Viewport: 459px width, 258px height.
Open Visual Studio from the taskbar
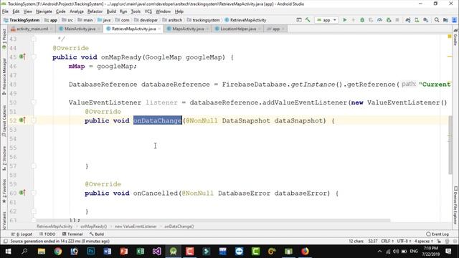tap(156, 252)
